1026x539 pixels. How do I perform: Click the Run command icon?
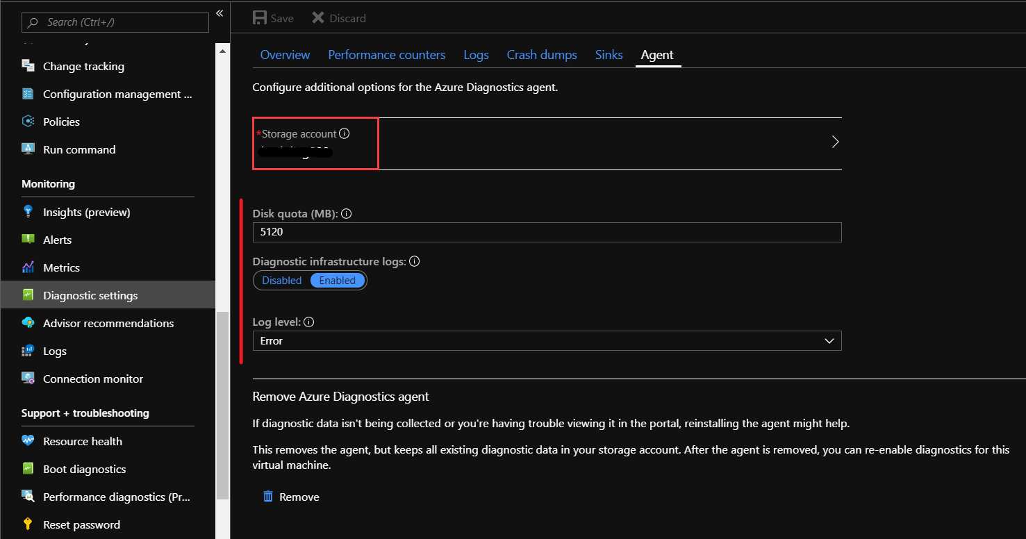(28, 149)
